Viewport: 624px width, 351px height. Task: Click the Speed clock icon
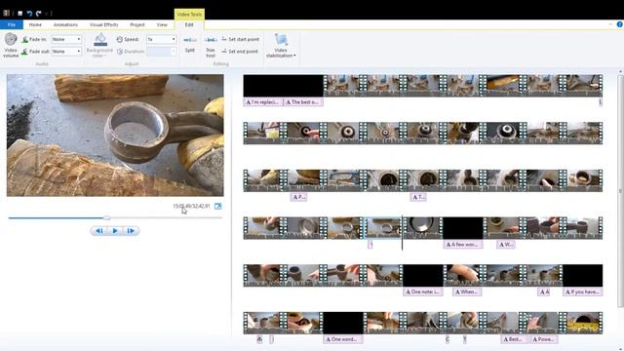(x=119, y=39)
